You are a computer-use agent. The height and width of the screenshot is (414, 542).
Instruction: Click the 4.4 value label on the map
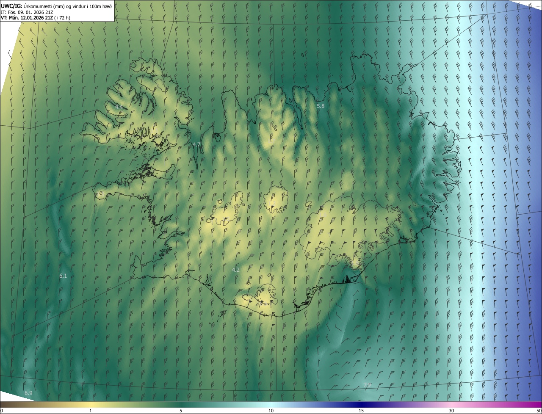(x=119, y=107)
